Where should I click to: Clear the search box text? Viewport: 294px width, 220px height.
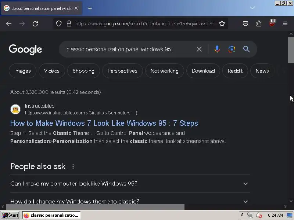tap(199, 49)
